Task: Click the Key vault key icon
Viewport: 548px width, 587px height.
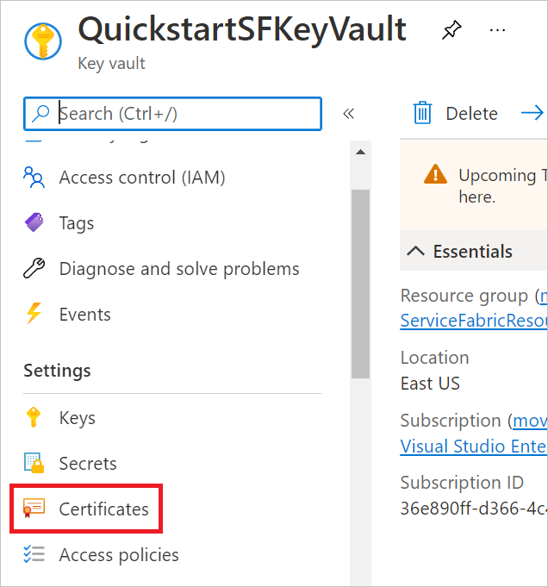Action: [x=43, y=41]
